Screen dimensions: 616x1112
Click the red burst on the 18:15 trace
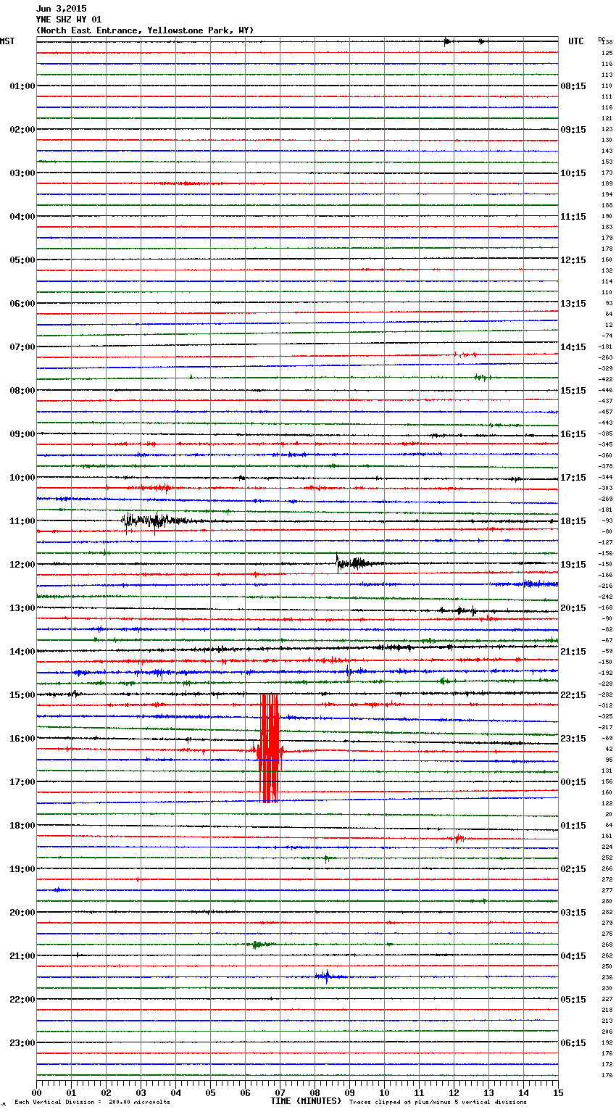point(458,839)
